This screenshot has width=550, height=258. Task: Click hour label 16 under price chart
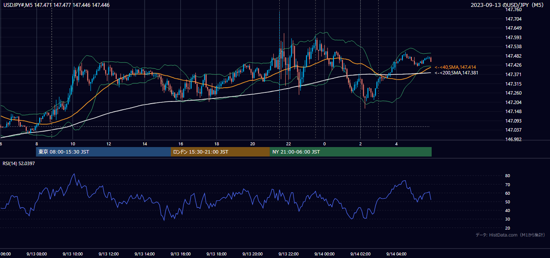click(181, 144)
